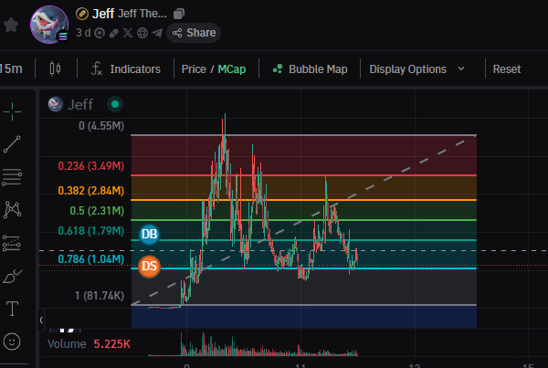548x368 pixels.
Task: Click Fibonacci level 0.618 (1.79M) label
Action: pos(90,231)
